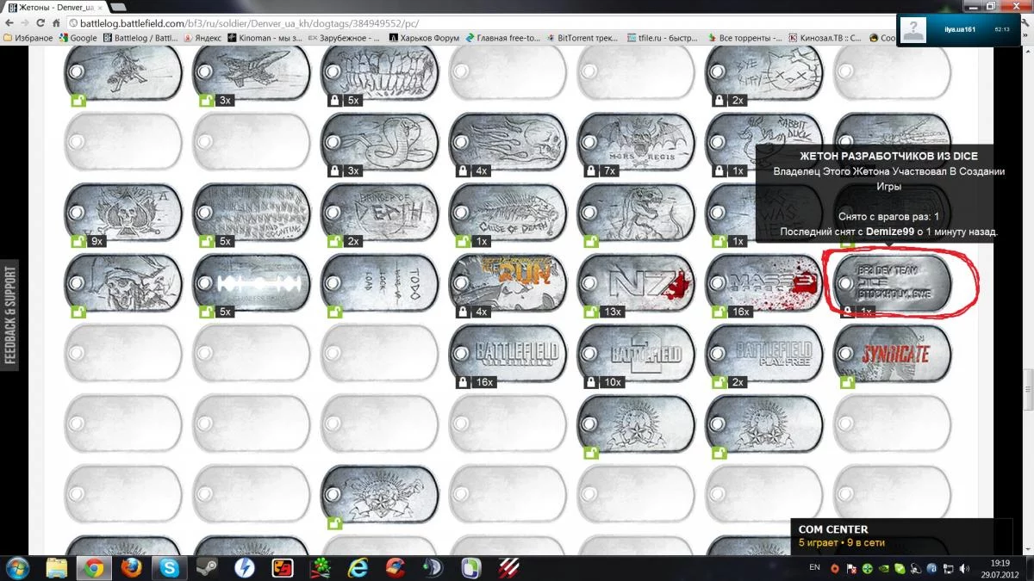The height and width of the screenshot is (581, 1034).
Task: Select the Mors Regis bat skull dog tag
Action: (636, 141)
